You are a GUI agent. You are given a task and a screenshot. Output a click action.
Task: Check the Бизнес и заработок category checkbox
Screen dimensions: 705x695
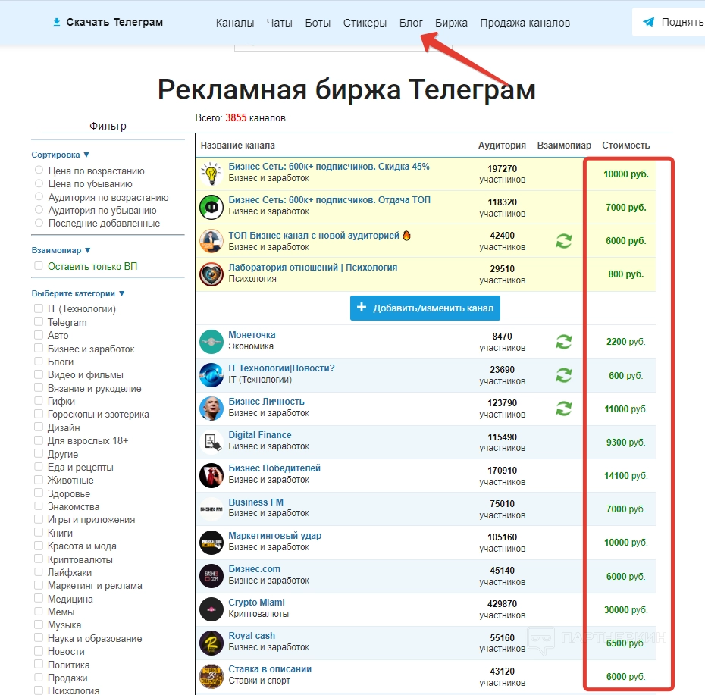(39, 348)
